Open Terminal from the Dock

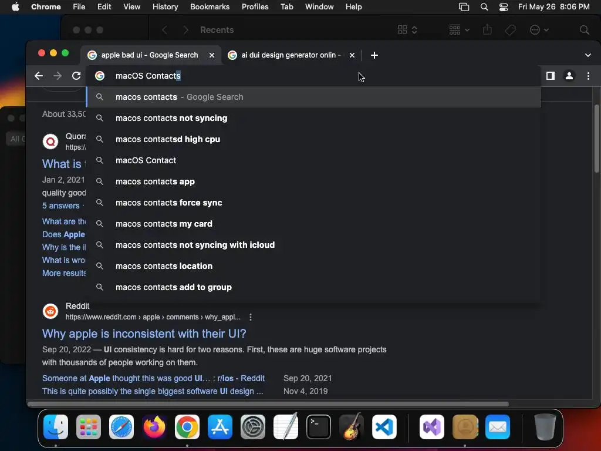[x=319, y=427]
